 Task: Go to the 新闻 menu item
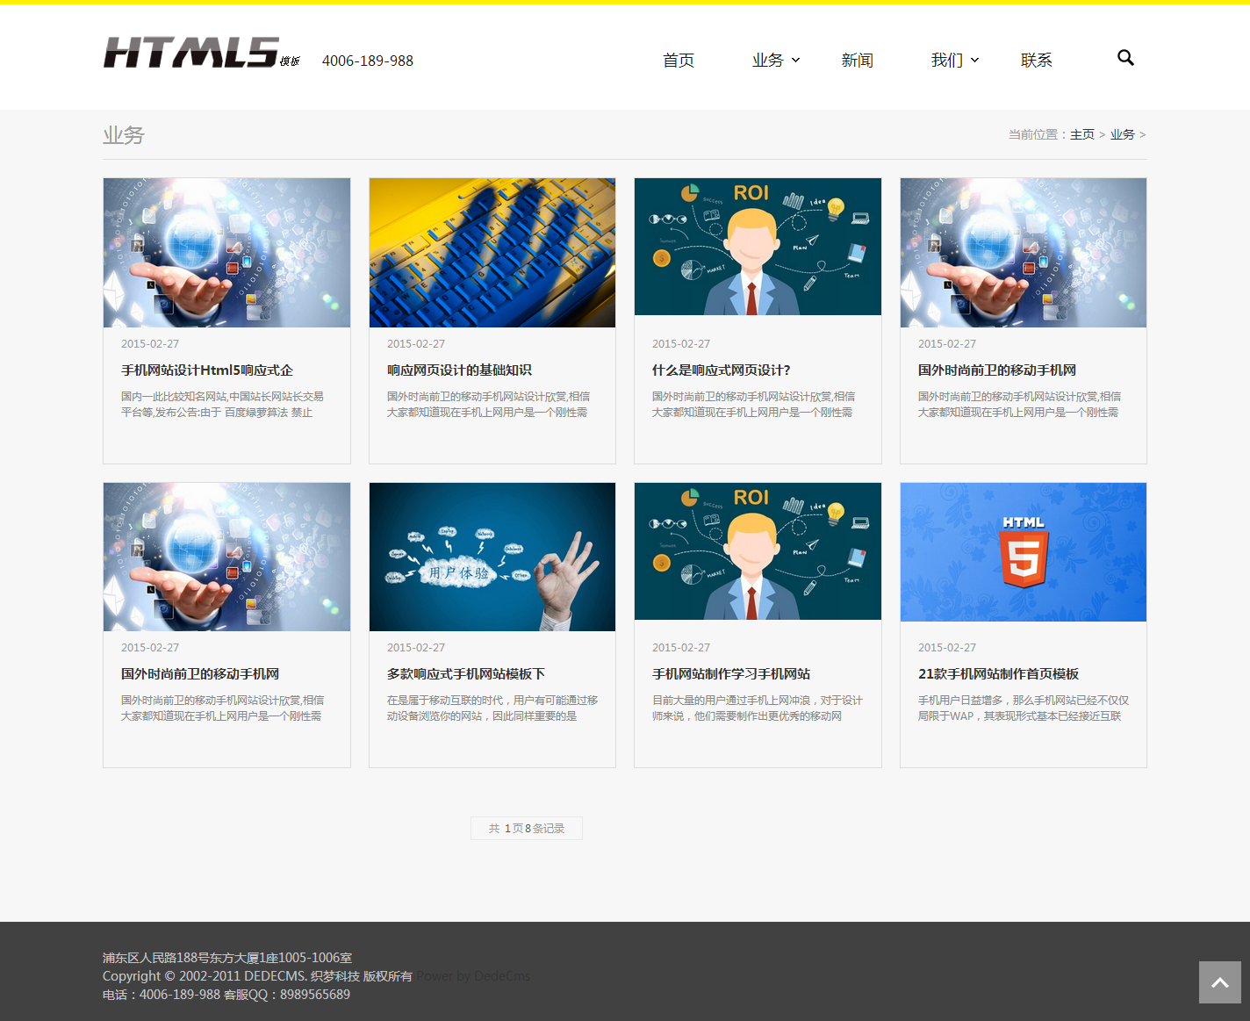(x=857, y=61)
